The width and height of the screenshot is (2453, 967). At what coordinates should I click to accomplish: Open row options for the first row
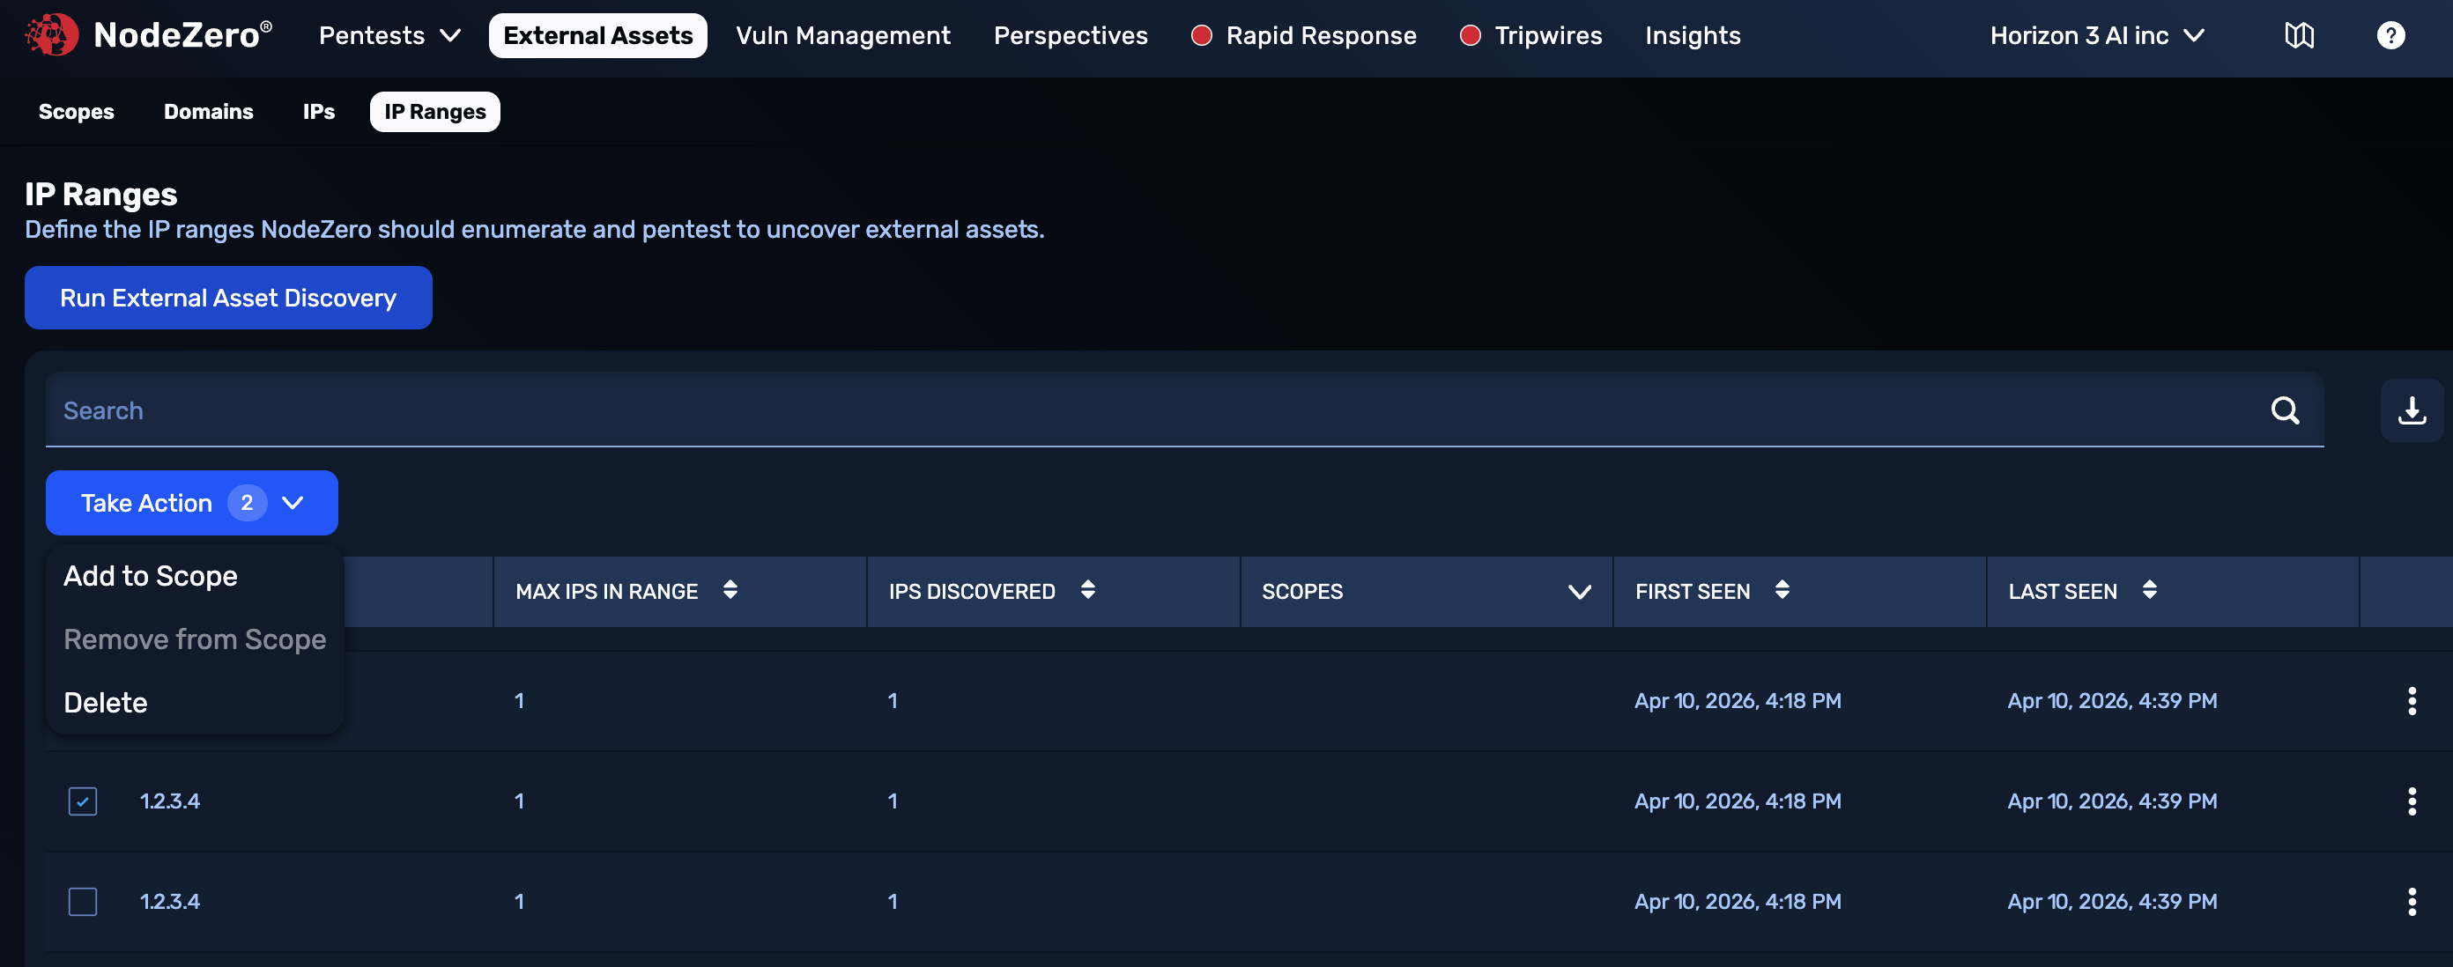(2411, 700)
